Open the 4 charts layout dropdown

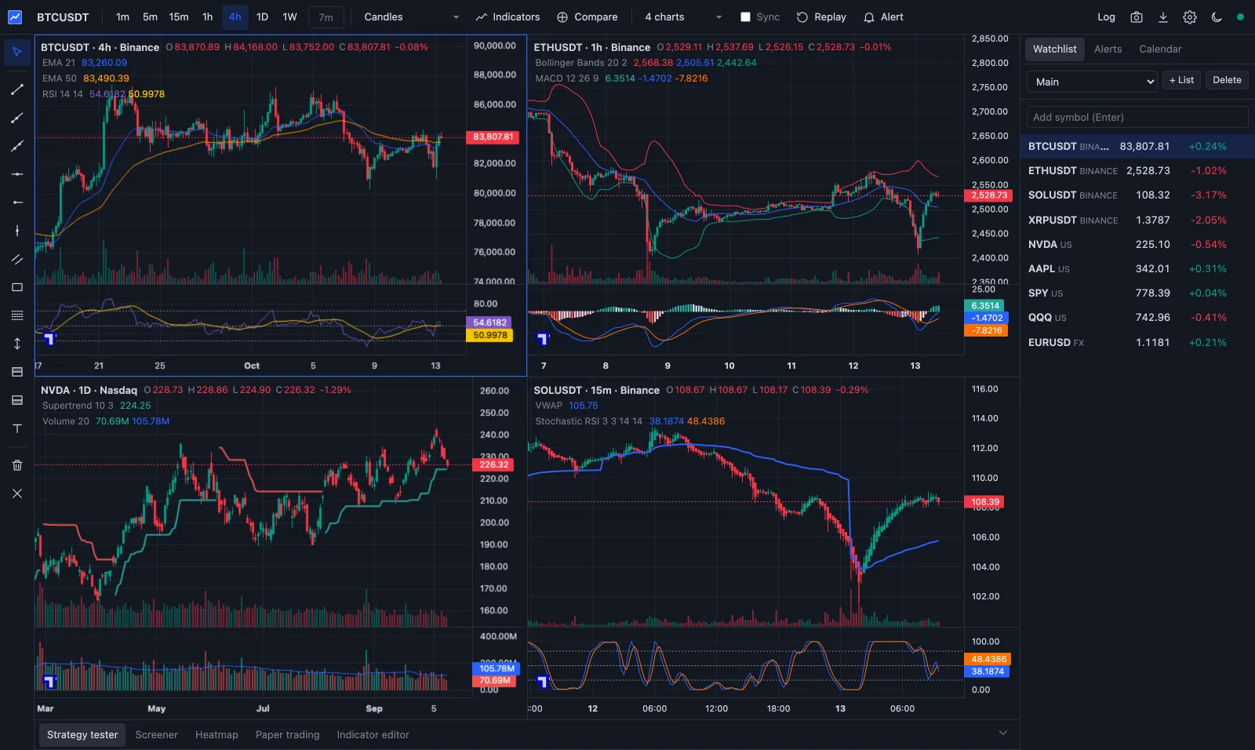tap(682, 17)
